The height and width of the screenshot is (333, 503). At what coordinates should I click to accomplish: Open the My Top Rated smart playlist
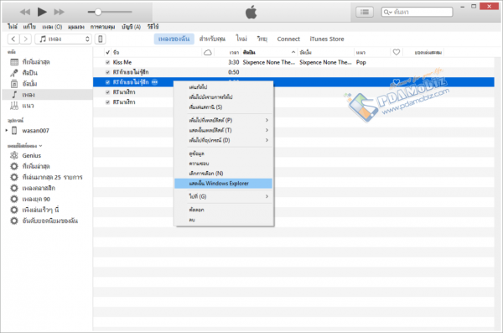49,221
